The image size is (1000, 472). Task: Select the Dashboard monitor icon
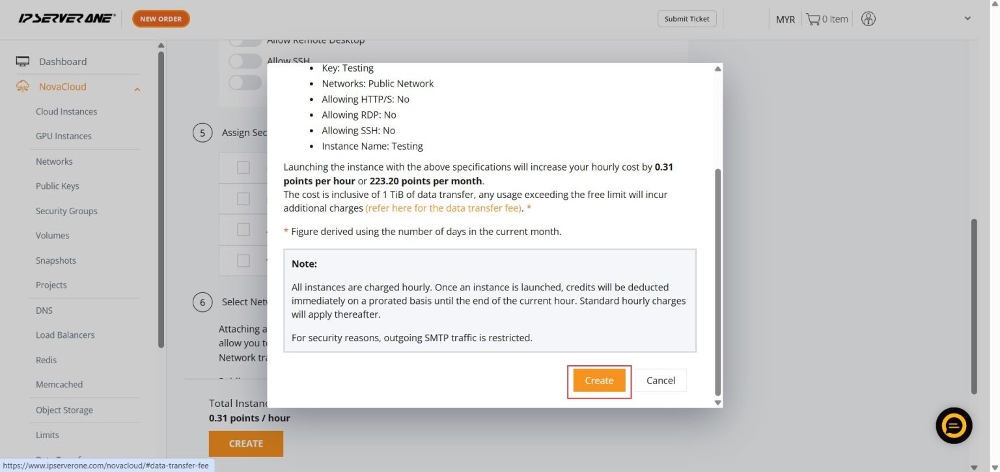(x=23, y=61)
